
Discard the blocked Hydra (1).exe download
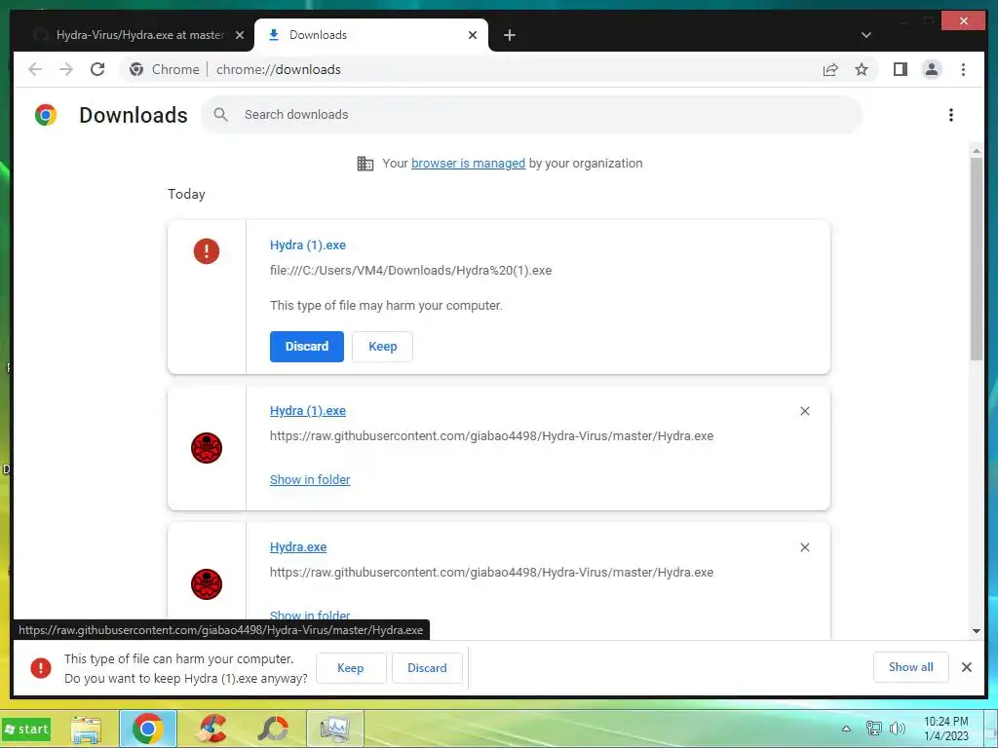click(x=307, y=347)
